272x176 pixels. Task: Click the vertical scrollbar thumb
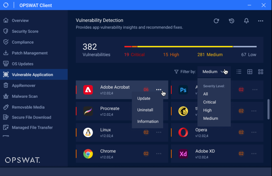[x=268, y=109]
